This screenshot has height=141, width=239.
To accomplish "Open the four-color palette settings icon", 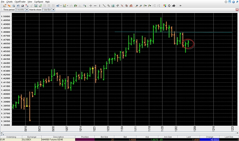I will tap(164, 6).
